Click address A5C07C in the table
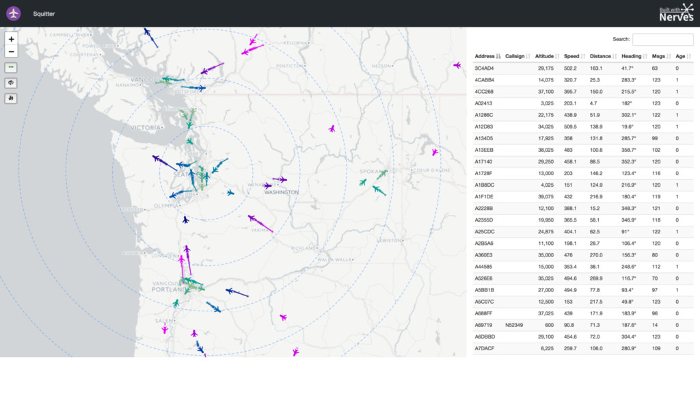Viewport: 700px width, 394px height. [485, 302]
